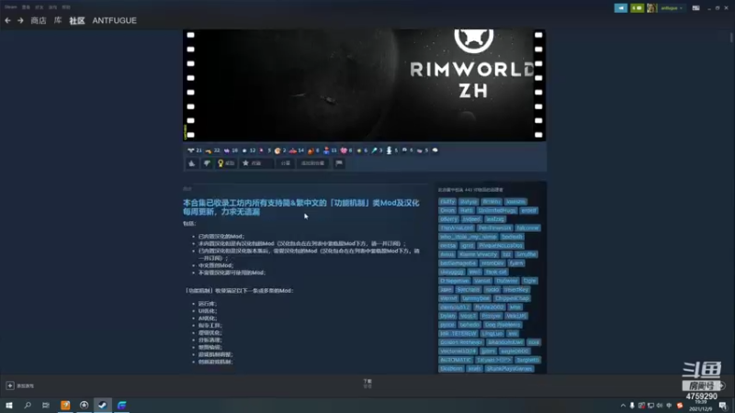Image resolution: width=735 pixels, height=413 pixels.
Task: Click the award icon showing 11
Action: (x=330, y=151)
